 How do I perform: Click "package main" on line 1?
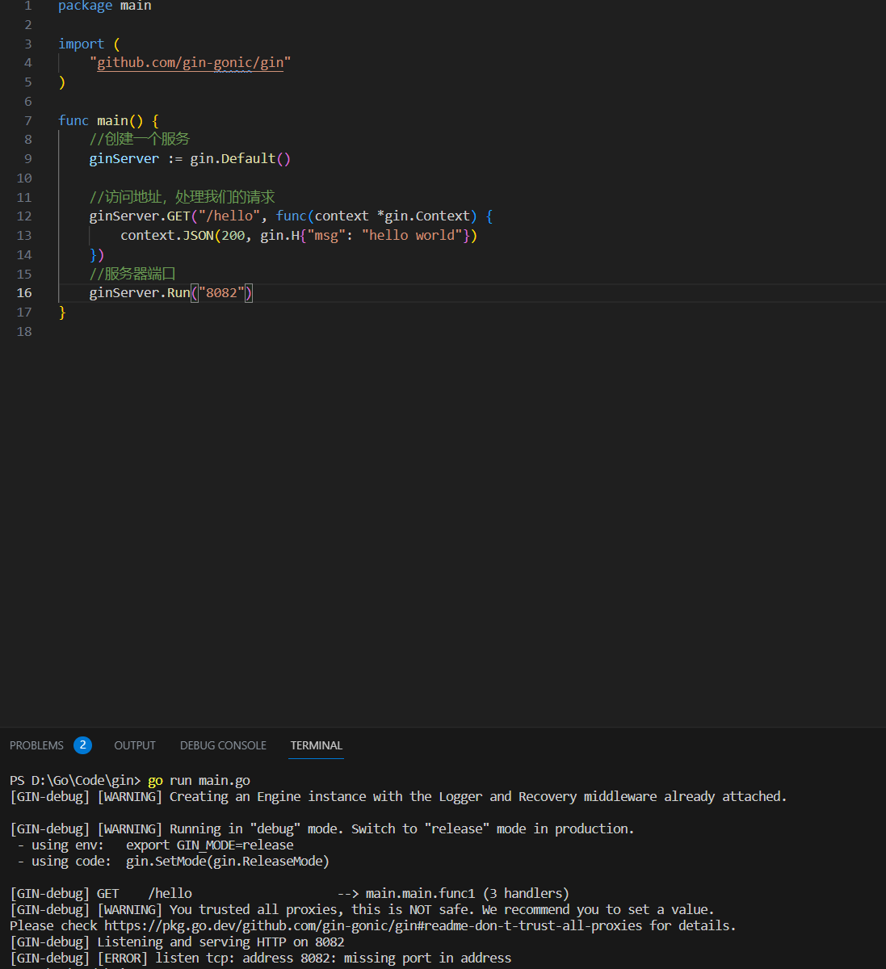pyautogui.click(x=105, y=6)
